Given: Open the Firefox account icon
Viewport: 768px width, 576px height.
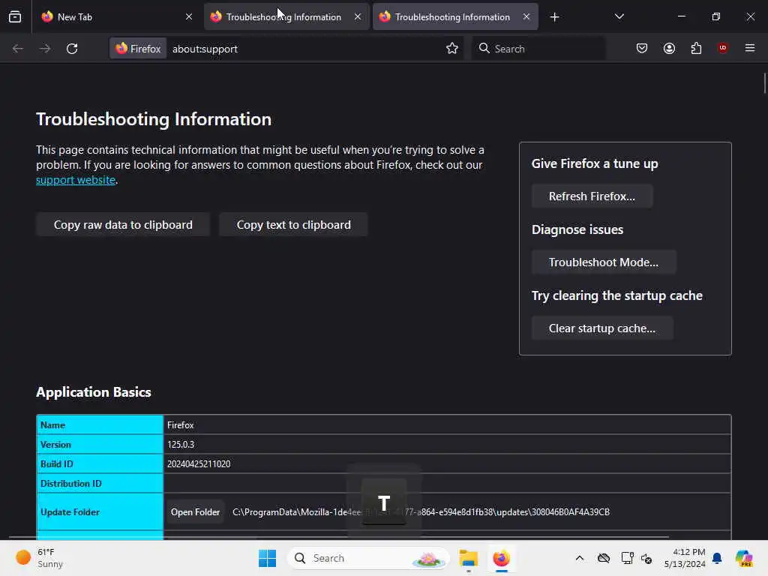Looking at the screenshot, I should (x=669, y=48).
